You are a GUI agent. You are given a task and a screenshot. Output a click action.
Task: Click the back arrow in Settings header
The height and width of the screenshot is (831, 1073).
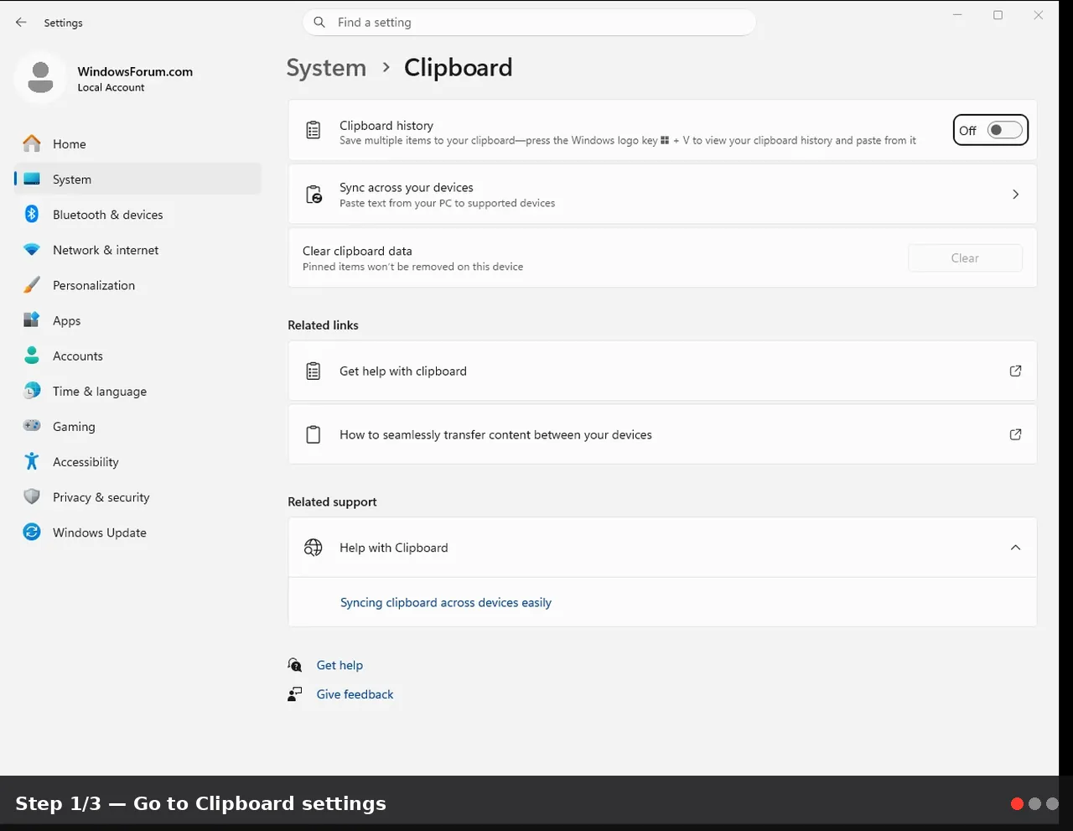tap(21, 23)
